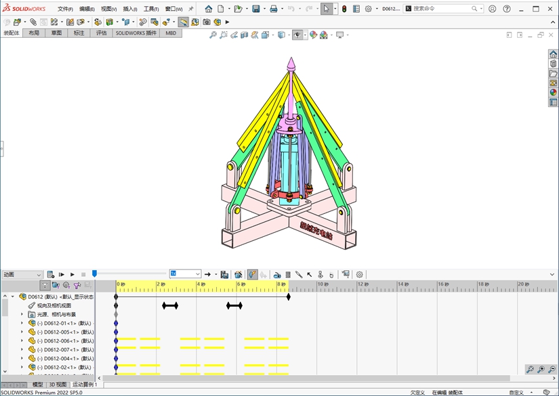Open the playback speed 1x dropdown
This screenshot has height=396, width=559.
[198, 274]
